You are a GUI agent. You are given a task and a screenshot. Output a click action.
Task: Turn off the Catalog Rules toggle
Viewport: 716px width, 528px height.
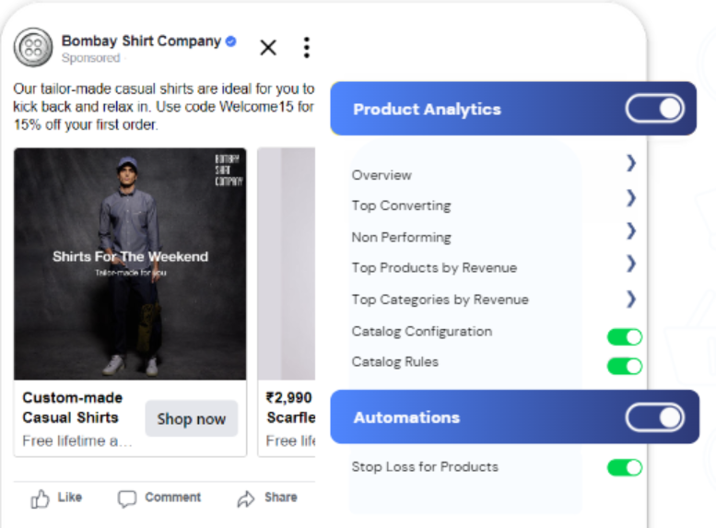point(624,366)
